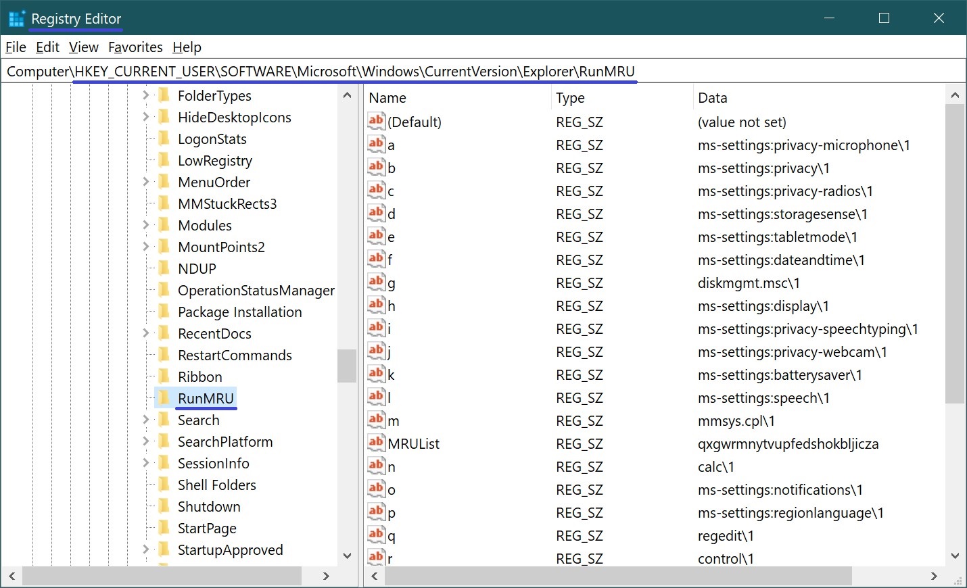Expand the HideDesktopIcons key

[145, 117]
